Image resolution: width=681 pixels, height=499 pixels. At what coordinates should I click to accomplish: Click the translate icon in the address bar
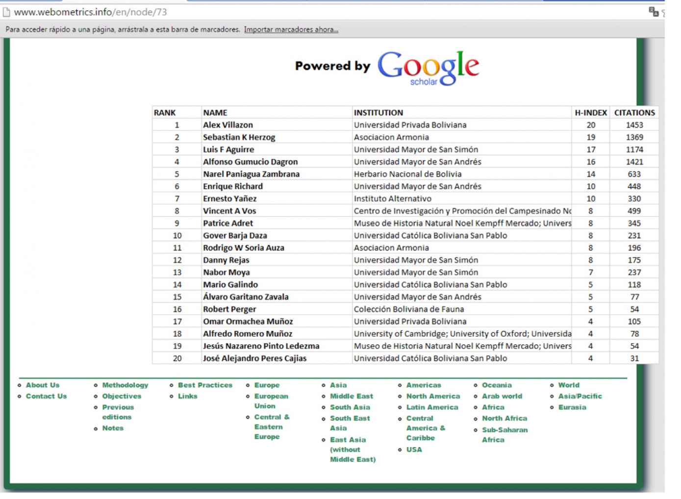click(x=654, y=12)
